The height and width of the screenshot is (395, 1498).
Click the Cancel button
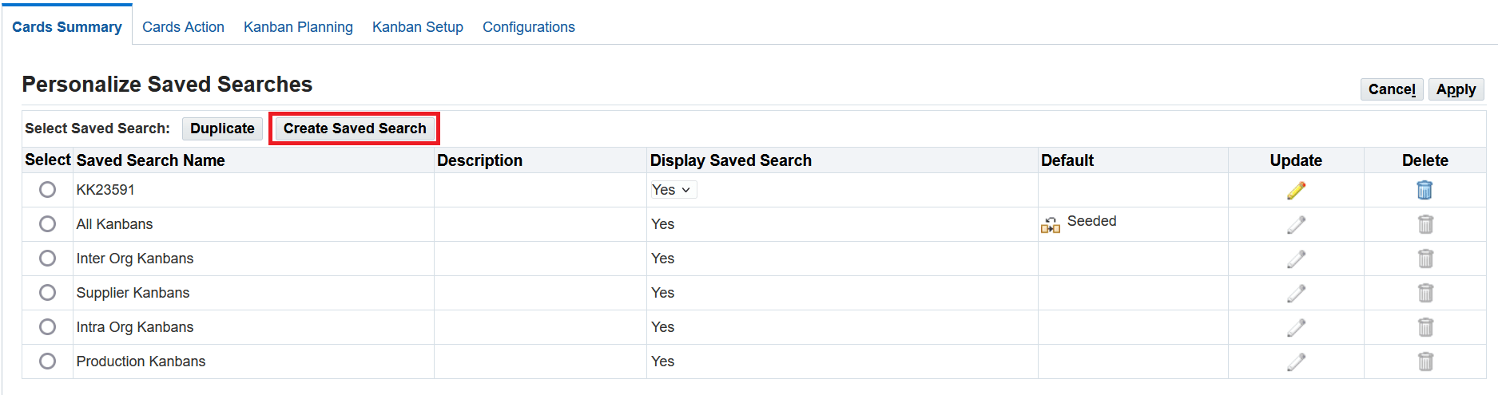[1391, 89]
